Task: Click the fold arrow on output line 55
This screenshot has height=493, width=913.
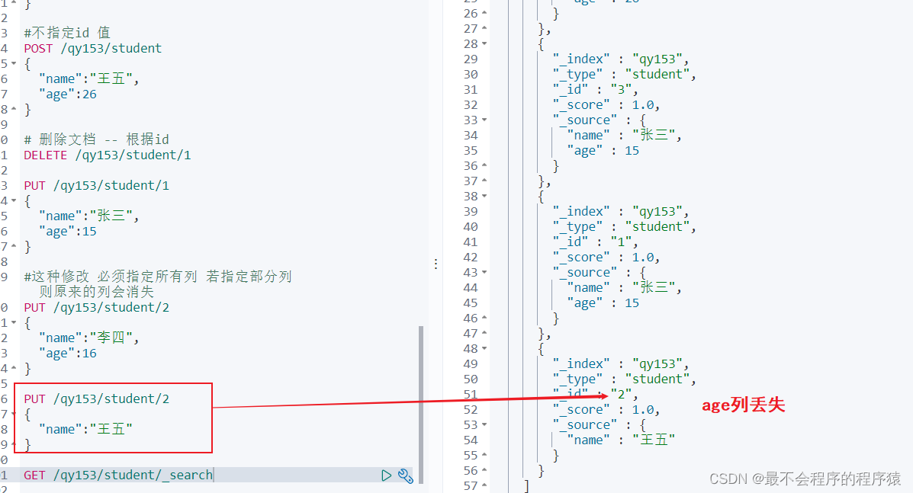Action: click(484, 455)
